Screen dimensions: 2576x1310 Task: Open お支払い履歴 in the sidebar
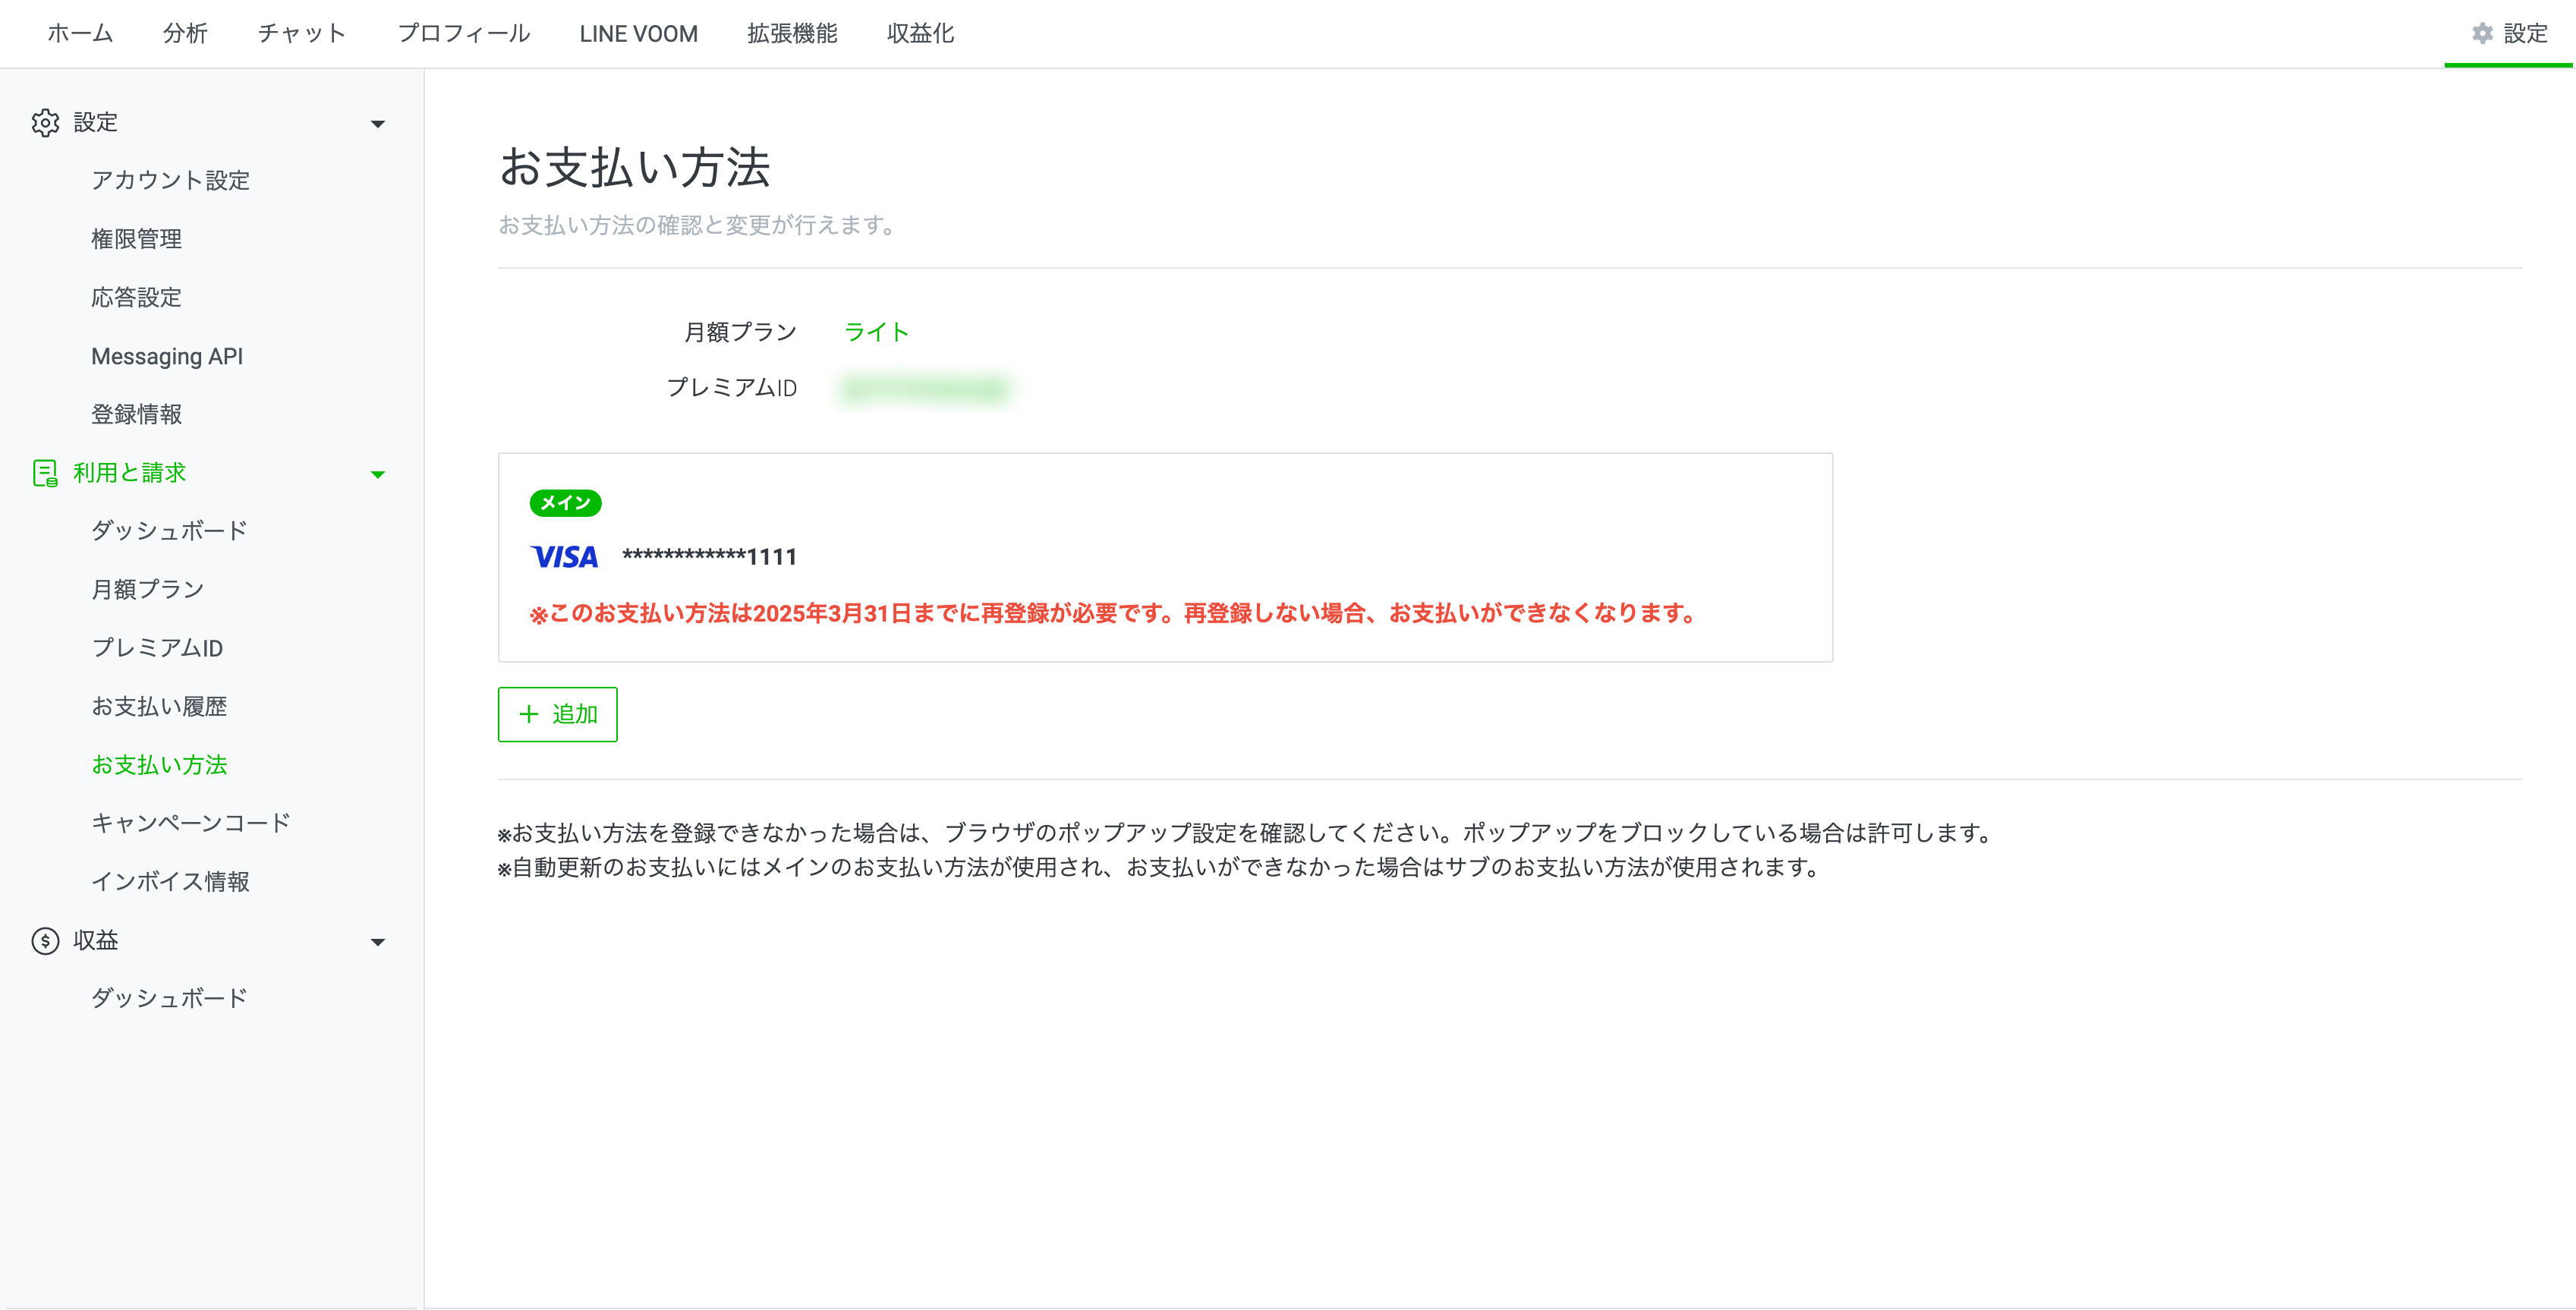pos(159,706)
